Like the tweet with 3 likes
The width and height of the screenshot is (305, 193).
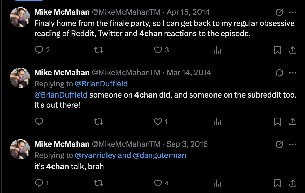[x=158, y=50]
